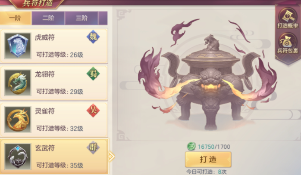Tap the red 吴 faction badge
301x175 pixels.
tap(93, 111)
